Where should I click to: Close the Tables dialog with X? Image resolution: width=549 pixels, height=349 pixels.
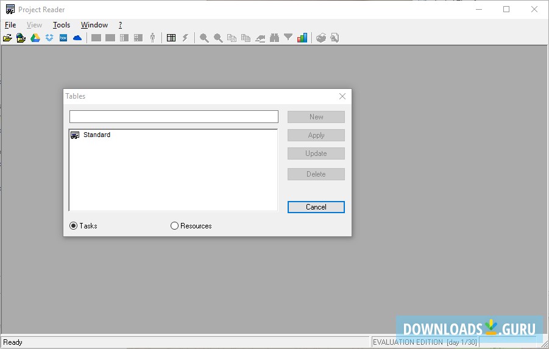(342, 96)
